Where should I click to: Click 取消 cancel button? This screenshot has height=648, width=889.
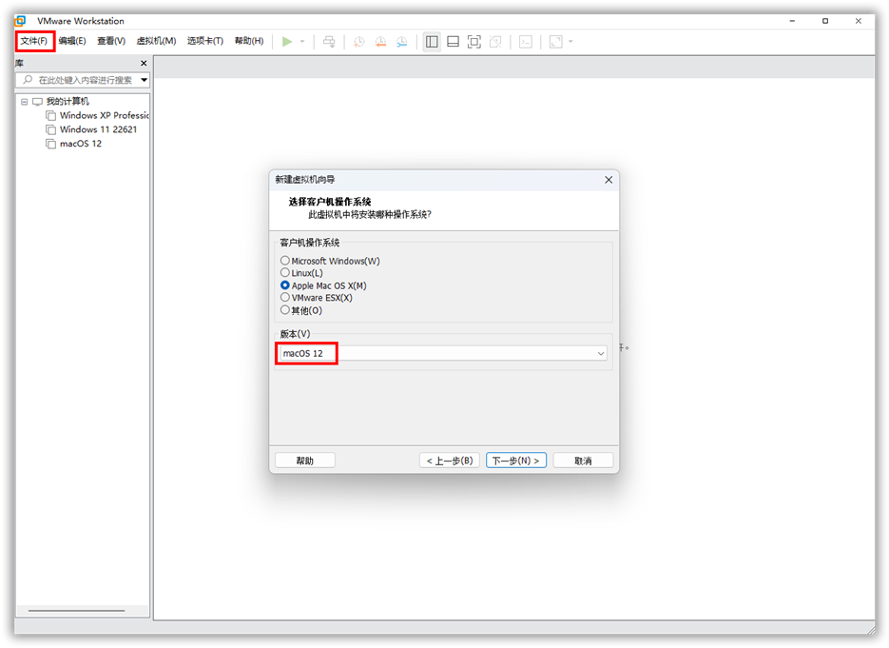coord(583,461)
